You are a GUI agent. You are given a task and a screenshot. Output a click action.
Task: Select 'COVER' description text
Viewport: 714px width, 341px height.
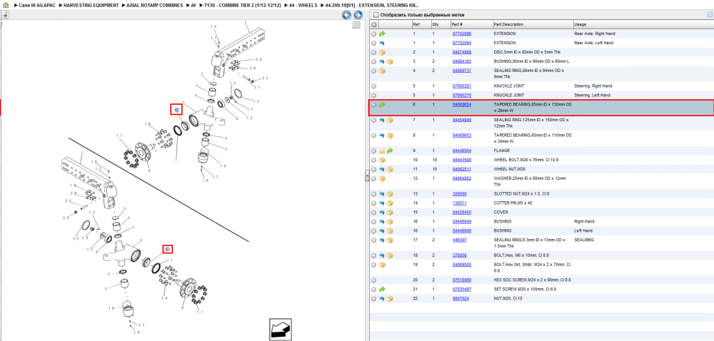501,213
